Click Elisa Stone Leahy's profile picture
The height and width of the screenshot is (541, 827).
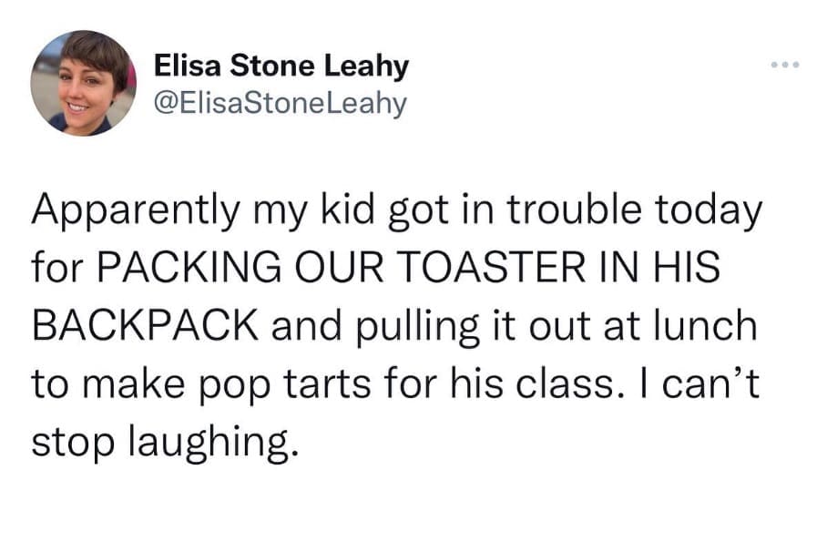[83, 83]
